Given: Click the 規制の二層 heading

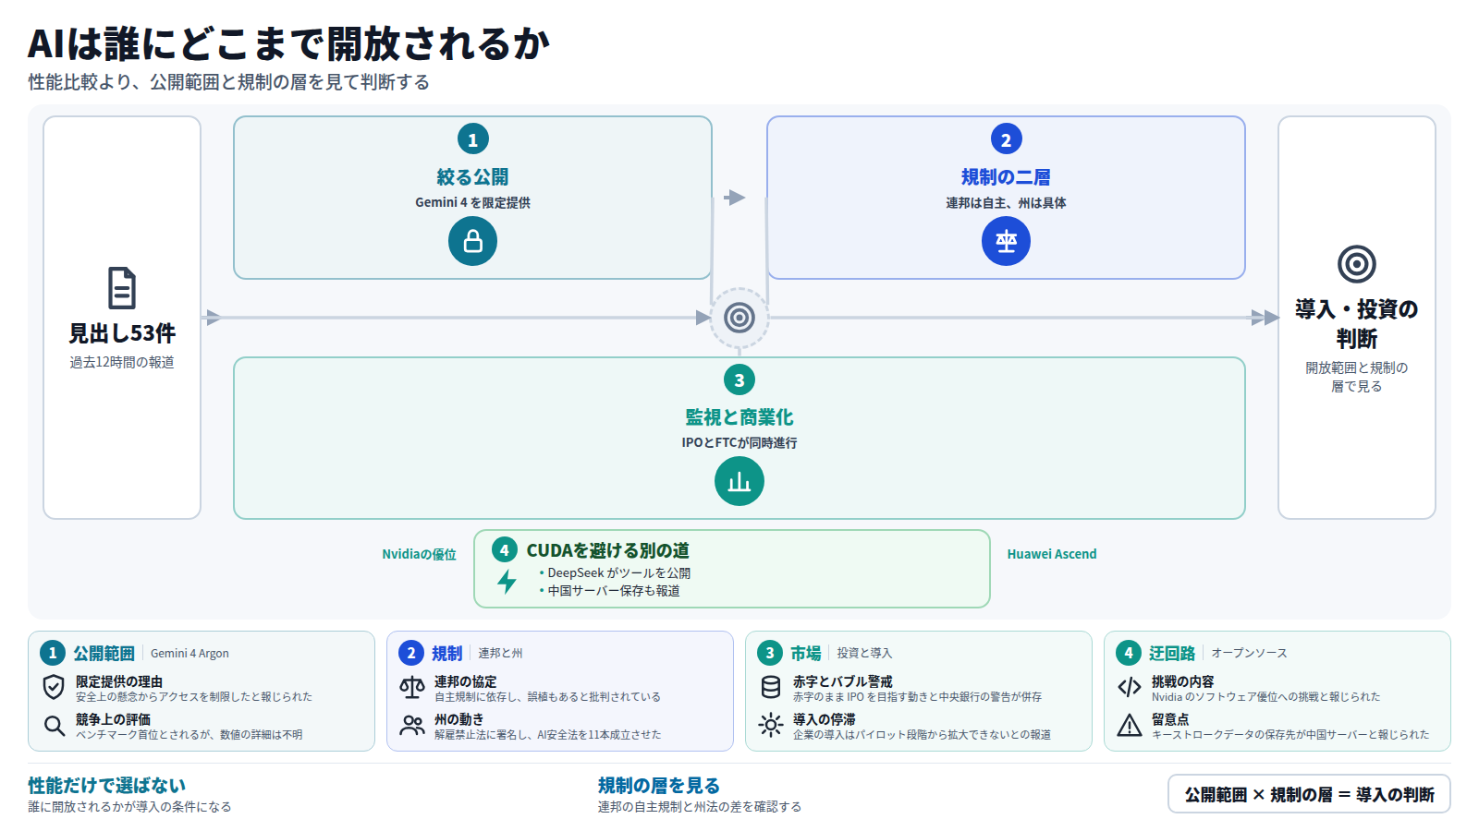Looking at the screenshot, I should pyautogui.click(x=1006, y=177).
